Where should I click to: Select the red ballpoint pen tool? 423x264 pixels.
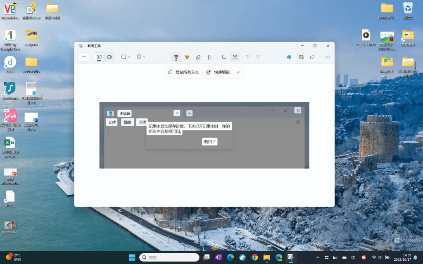click(x=176, y=57)
